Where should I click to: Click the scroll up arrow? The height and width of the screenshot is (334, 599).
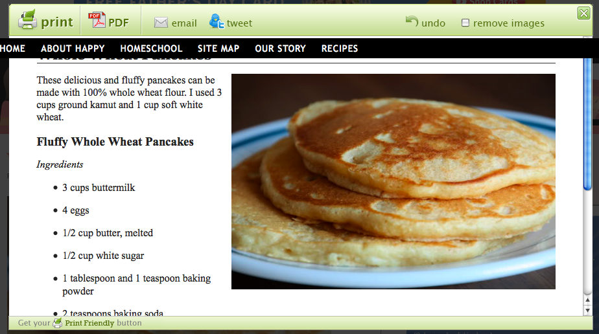pos(587,300)
